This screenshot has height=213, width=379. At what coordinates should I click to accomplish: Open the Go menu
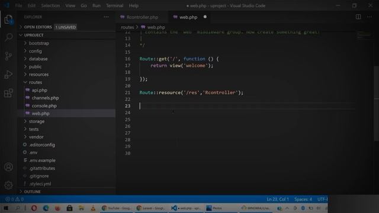click(83, 5)
